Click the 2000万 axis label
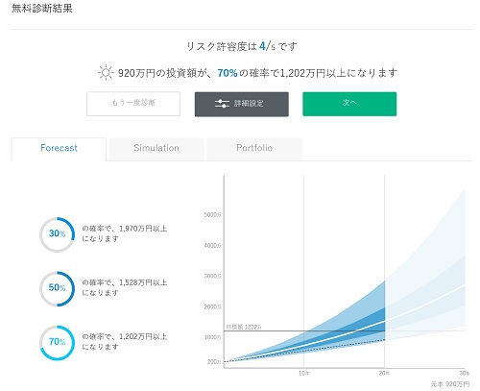Screen dimensions: 480x391 212,306
